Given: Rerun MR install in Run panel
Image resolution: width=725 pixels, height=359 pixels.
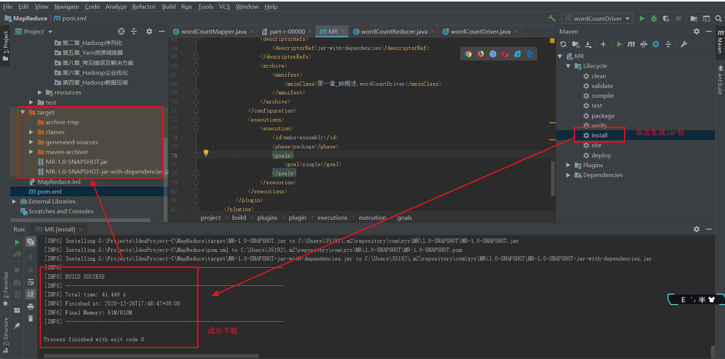Looking at the screenshot, I should click(x=17, y=242).
